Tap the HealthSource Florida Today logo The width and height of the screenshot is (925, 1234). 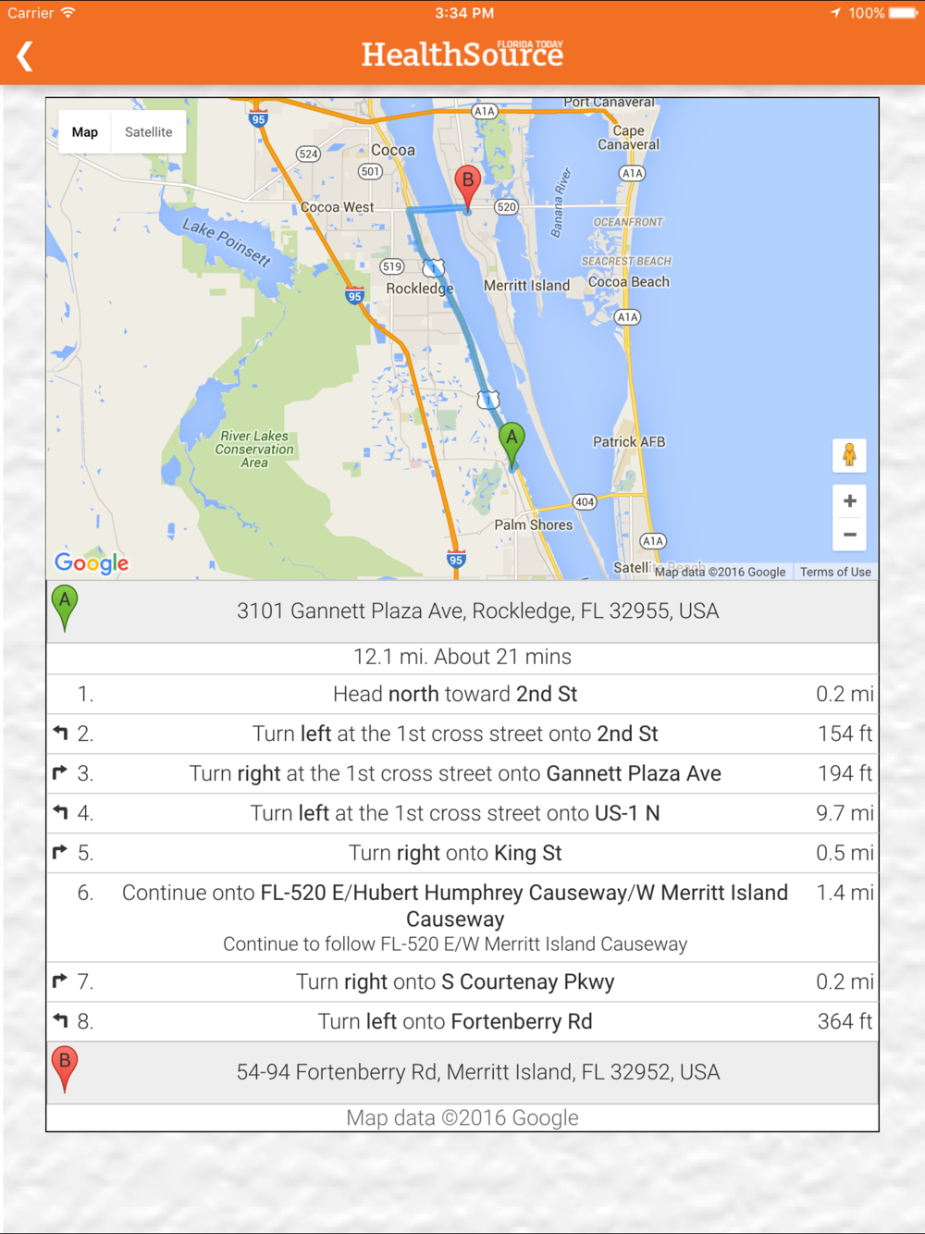click(x=462, y=55)
